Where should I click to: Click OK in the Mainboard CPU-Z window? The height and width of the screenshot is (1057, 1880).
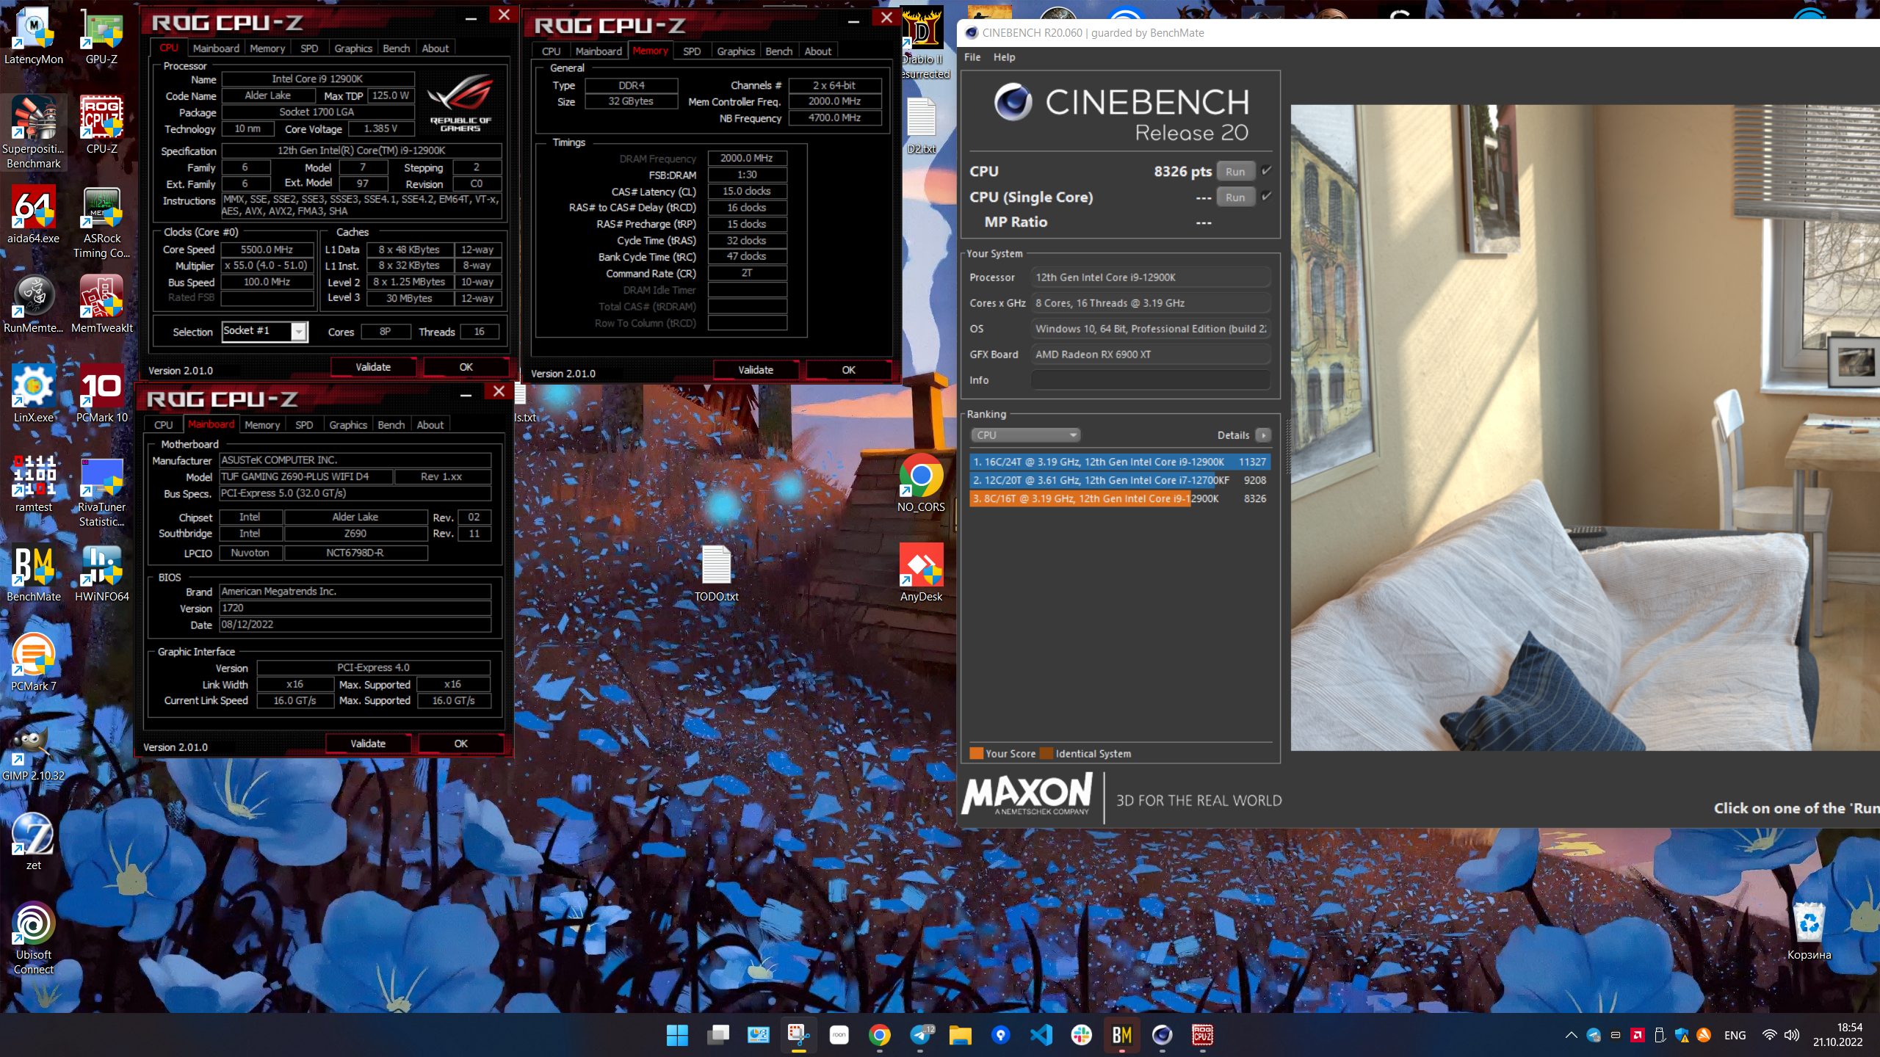(x=460, y=744)
